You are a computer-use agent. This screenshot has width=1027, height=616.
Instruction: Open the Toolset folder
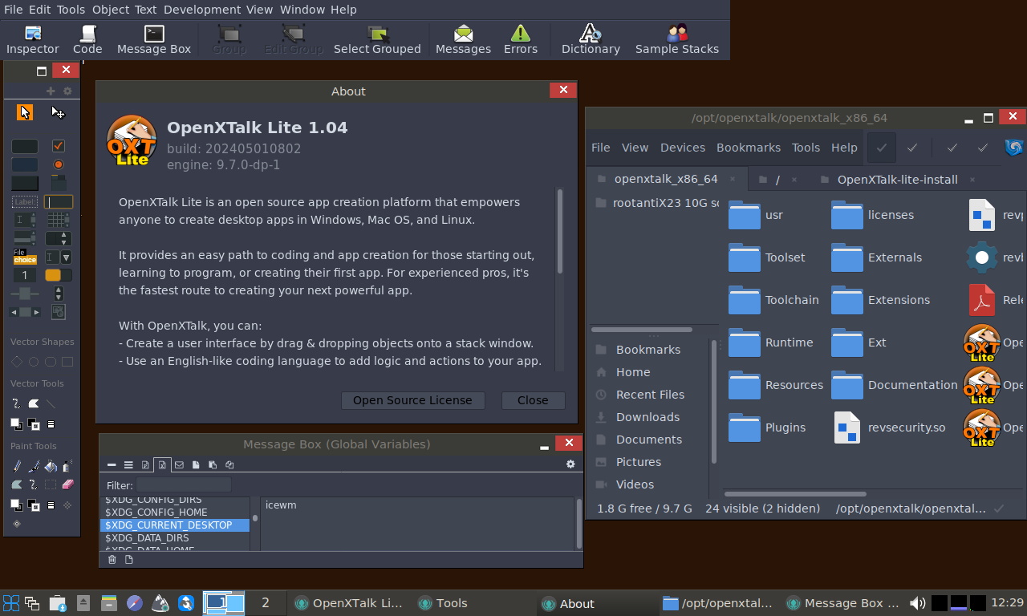point(766,257)
